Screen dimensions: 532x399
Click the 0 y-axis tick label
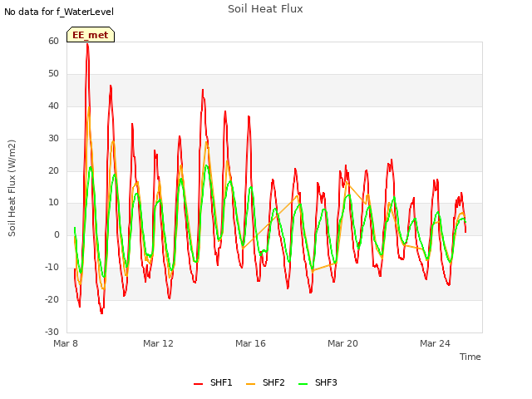pyautogui.click(x=57, y=234)
